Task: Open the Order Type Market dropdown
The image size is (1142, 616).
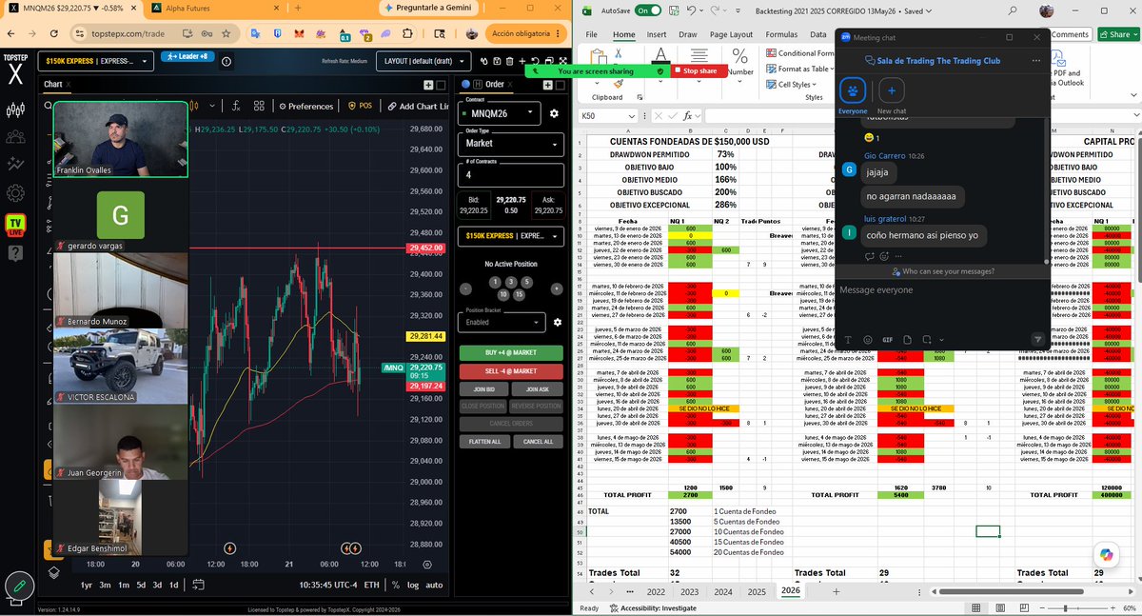Action: tap(512, 144)
